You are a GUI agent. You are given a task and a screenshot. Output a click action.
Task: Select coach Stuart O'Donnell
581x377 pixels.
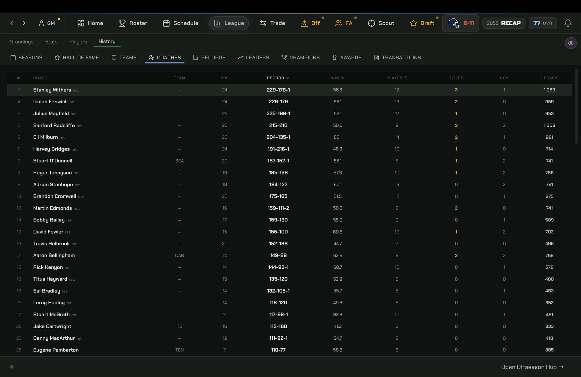coord(53,161)
